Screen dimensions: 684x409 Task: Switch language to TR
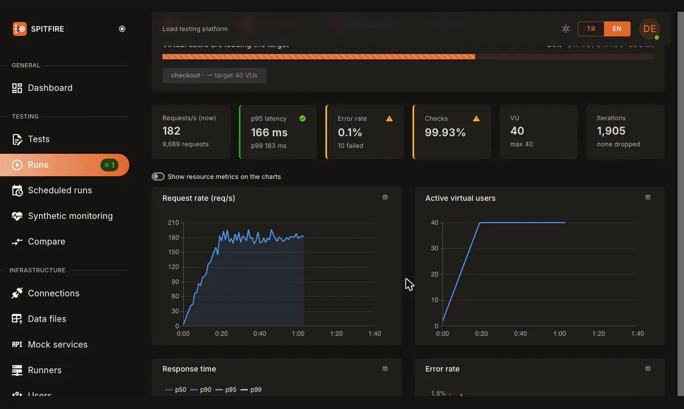click(x=591, y=29)
